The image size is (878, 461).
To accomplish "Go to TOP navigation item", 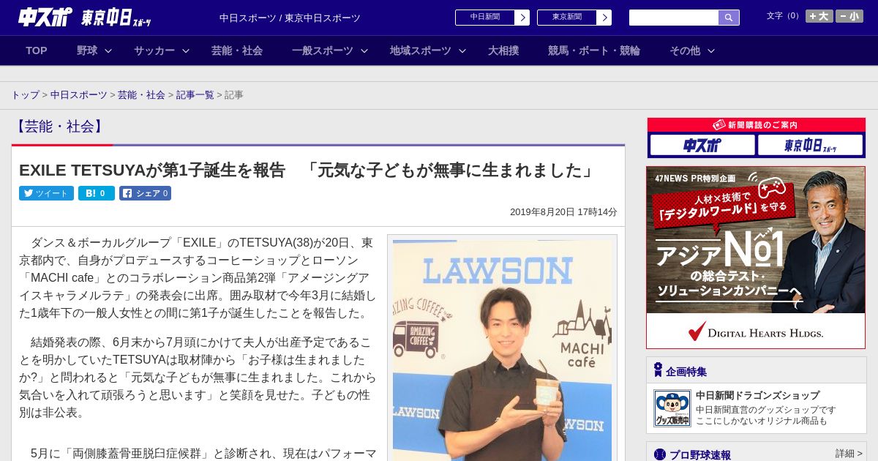I will pos(37,50).
